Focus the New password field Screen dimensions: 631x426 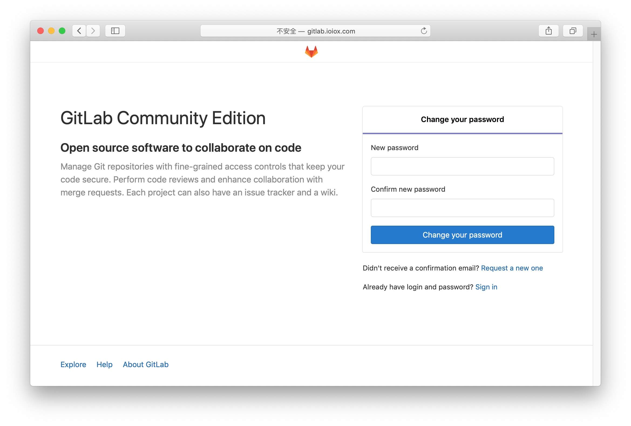pos(462,166)
